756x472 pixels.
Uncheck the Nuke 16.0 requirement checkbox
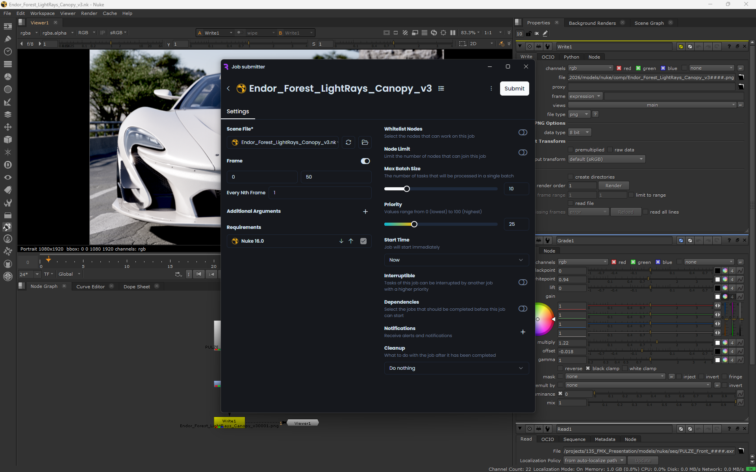click(x=363, y=241)
